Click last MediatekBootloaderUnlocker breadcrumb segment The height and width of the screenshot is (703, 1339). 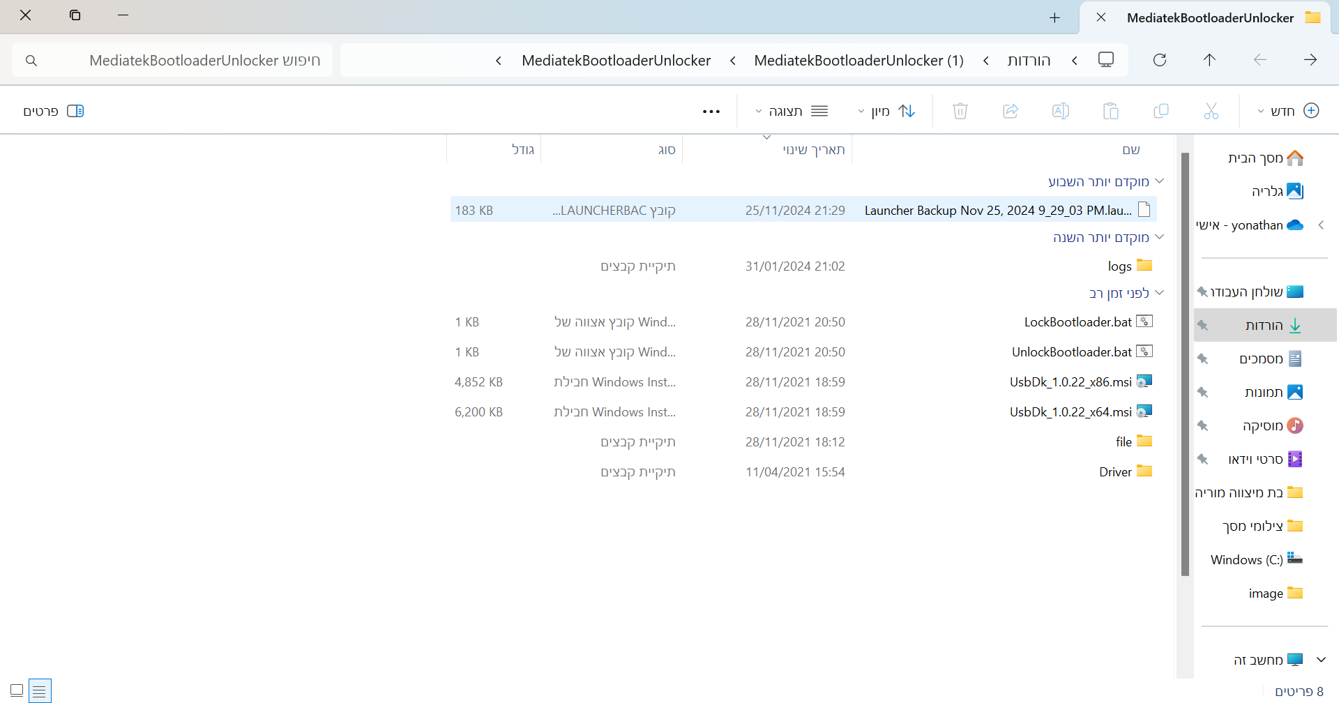coord(616,61)
